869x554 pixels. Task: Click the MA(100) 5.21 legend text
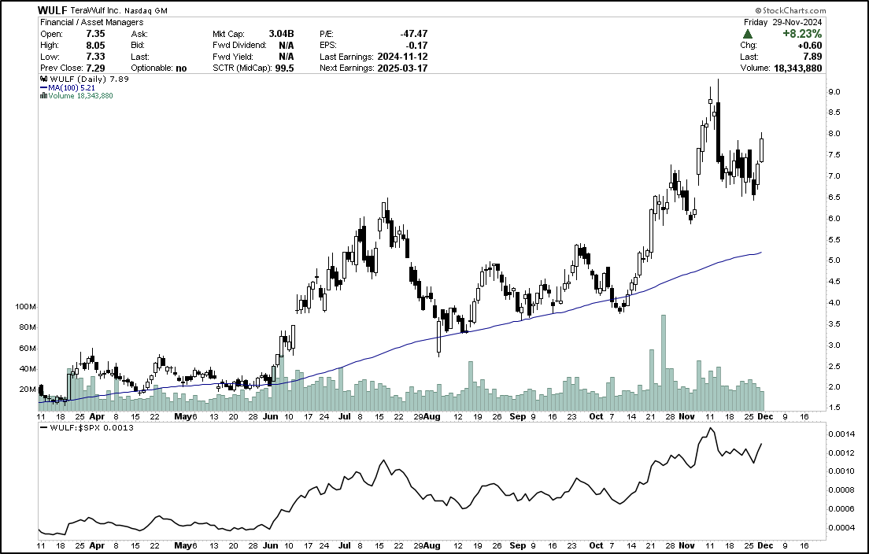[72, 87]
